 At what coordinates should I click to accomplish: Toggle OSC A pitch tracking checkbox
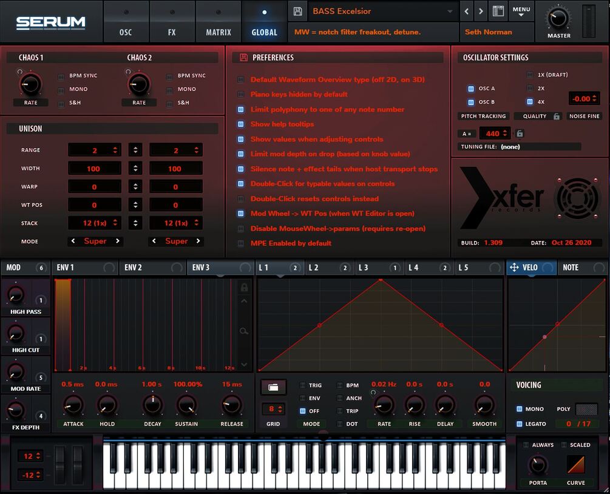[x=471, y=89]
